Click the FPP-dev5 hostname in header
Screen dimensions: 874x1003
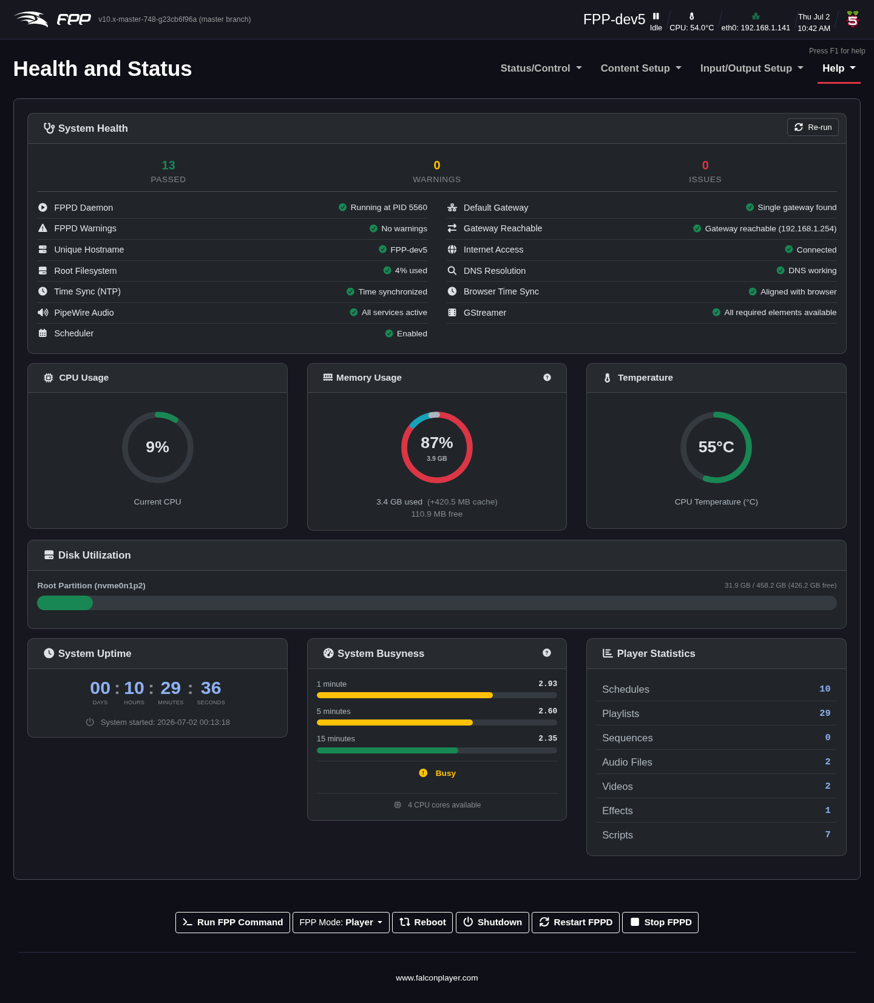pyautogui.click(x=614, y=19)
